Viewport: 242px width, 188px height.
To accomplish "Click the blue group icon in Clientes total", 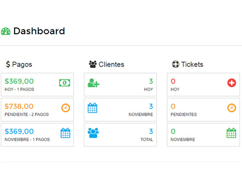I will tap(93, 133).
